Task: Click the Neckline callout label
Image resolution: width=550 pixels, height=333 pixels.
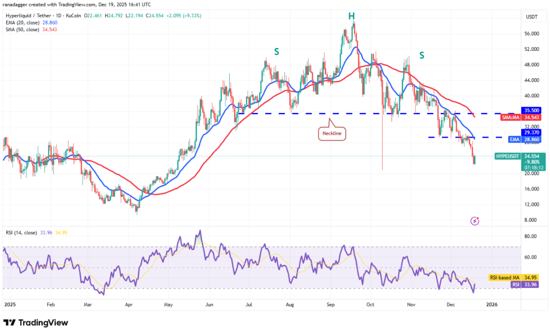Action: [x=333, y=133]
